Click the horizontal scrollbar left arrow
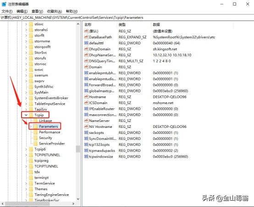The image size is (254, 207). click(3, 204)
